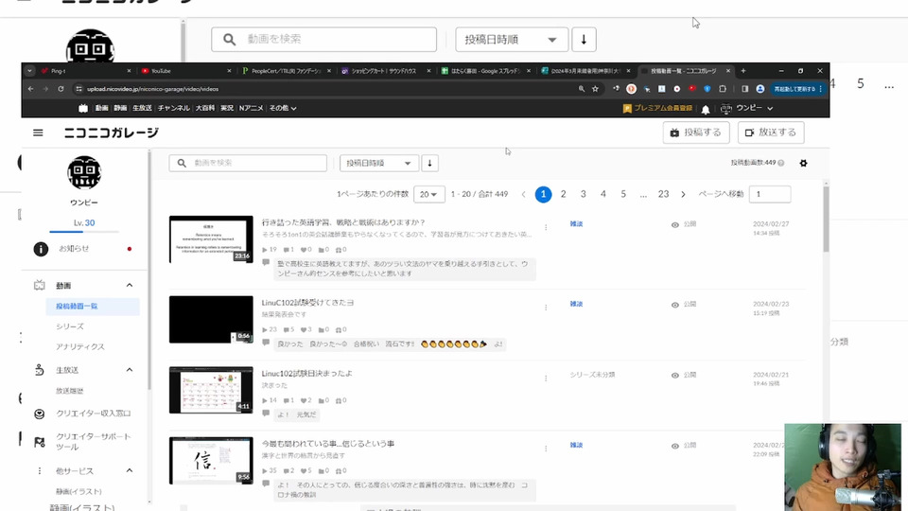Go to page 3 of the video list

pos(584,194)
